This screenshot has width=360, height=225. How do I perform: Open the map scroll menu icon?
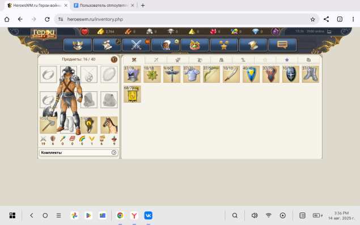click(x=253, y=45)
